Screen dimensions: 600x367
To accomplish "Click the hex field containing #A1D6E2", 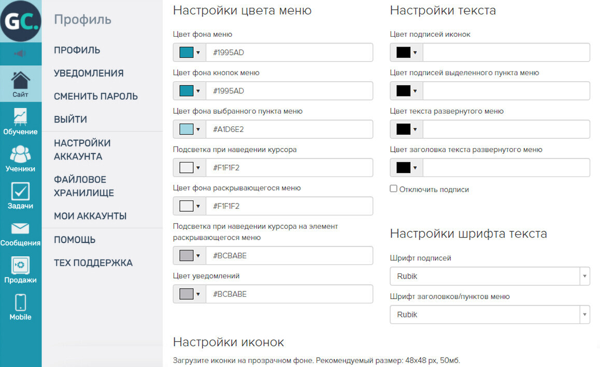I will (289, 129).
